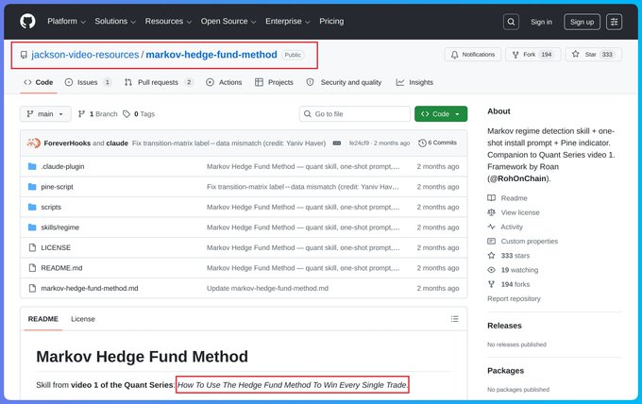Open the Activity link
This screenshot has width=642, height=404.
click(505, 227)
